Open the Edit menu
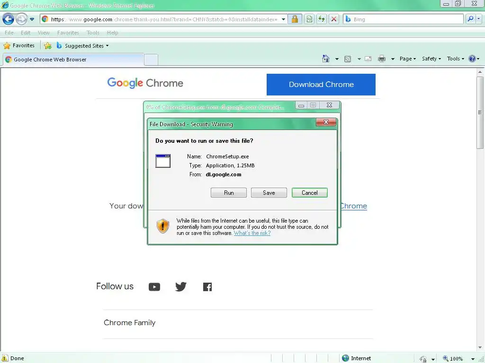Image resolution: width=485 pixels, height=363 pixels. [x=26, y=33]
